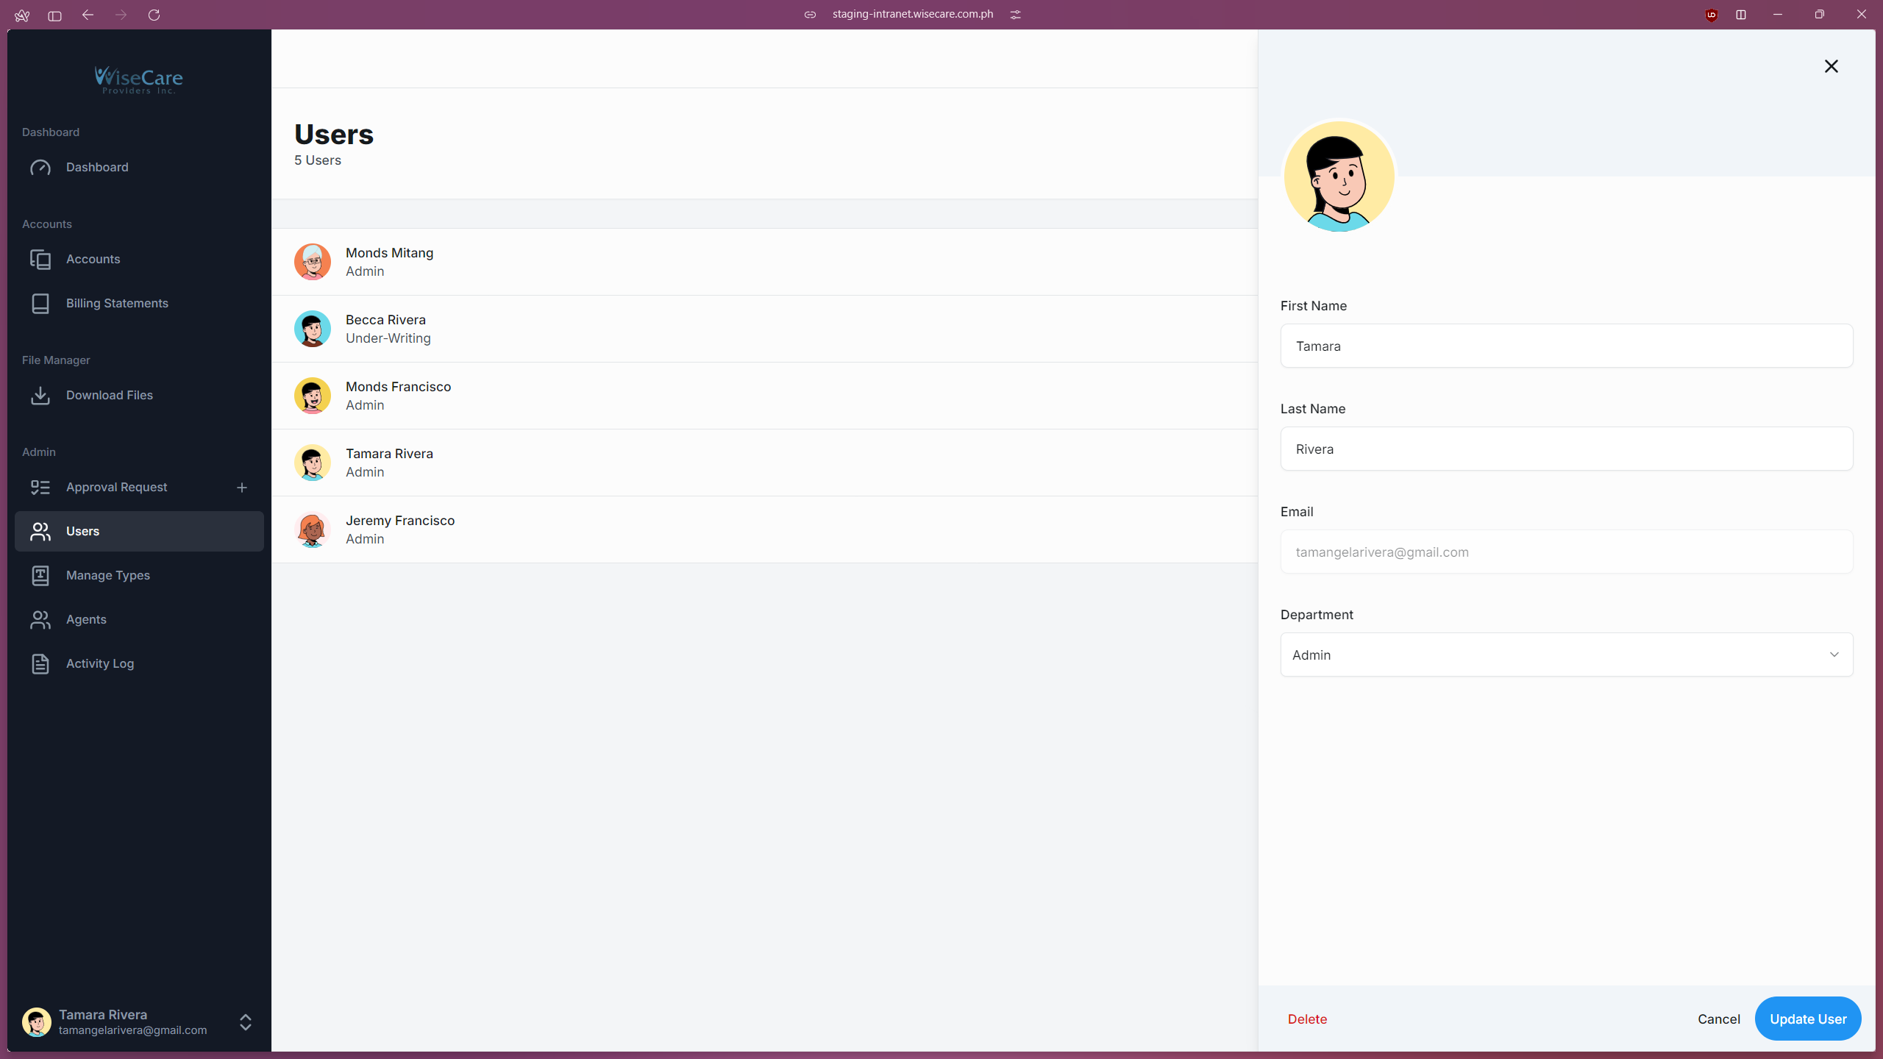The width and height of the screenshot is (1883, 1059).
Task: Click Tamara's profile avatar in the edit panel
Action: tap(1339, 176)
